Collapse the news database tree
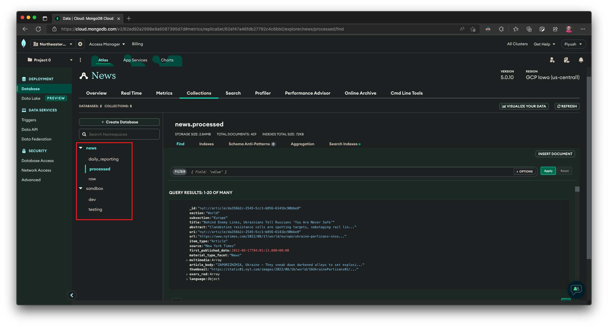608x327 pixels. (81, 148)
